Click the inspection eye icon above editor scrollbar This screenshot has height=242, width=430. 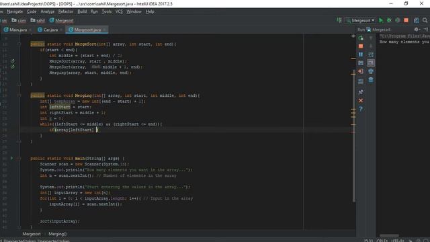[353, 36]
